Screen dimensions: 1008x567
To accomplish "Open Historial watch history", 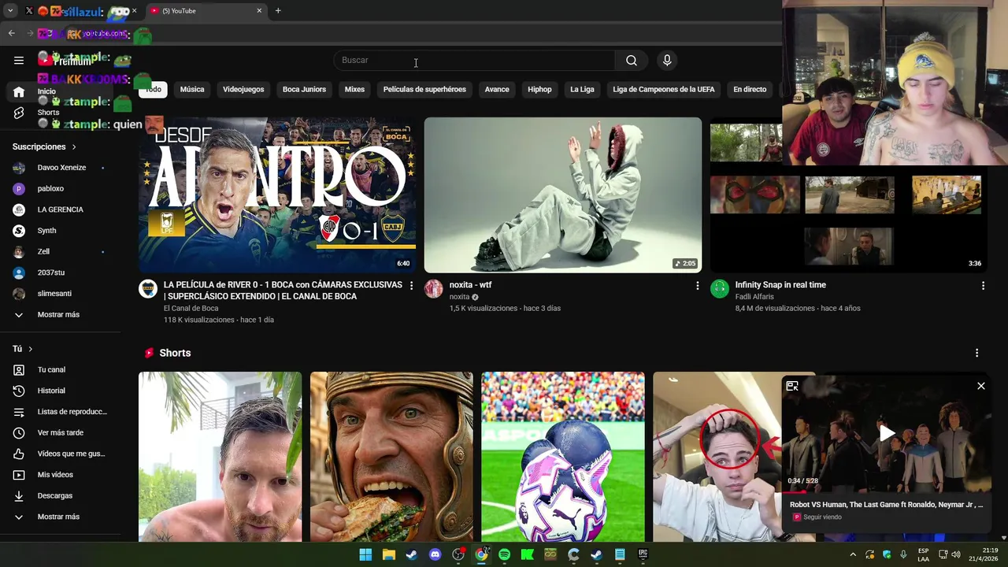I will click(x=60, y=391).
